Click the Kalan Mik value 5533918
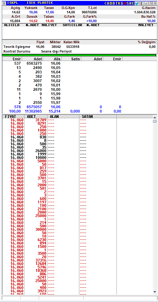Viewport: 158px width, 302px height. 73,47
